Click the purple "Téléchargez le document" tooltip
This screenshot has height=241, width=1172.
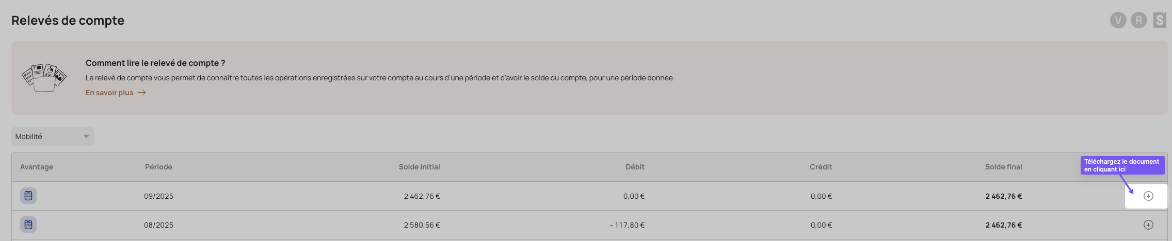[1122, 165]
